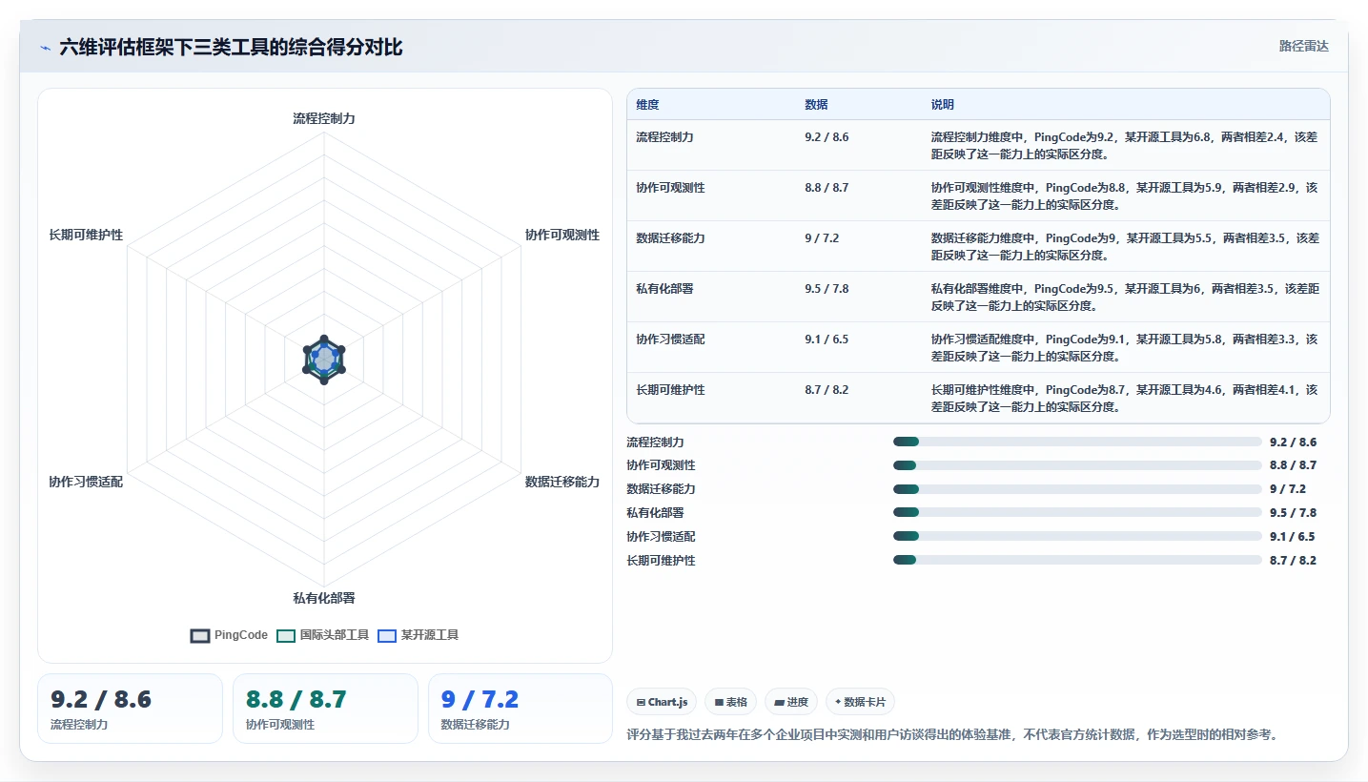
Task: Click the radar axis label 长期可维护性
Action: [86, 235]
